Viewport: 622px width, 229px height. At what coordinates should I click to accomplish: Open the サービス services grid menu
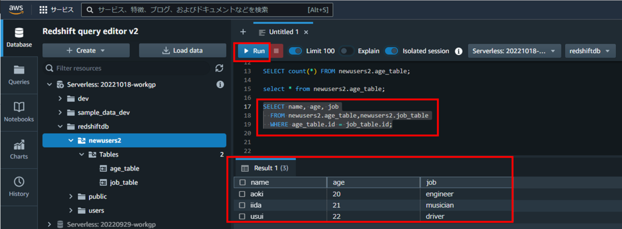[56, 10]
